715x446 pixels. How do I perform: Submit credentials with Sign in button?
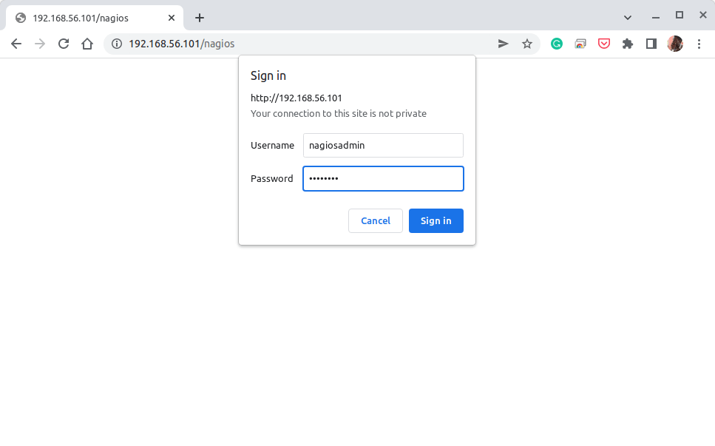pos(436,220)
